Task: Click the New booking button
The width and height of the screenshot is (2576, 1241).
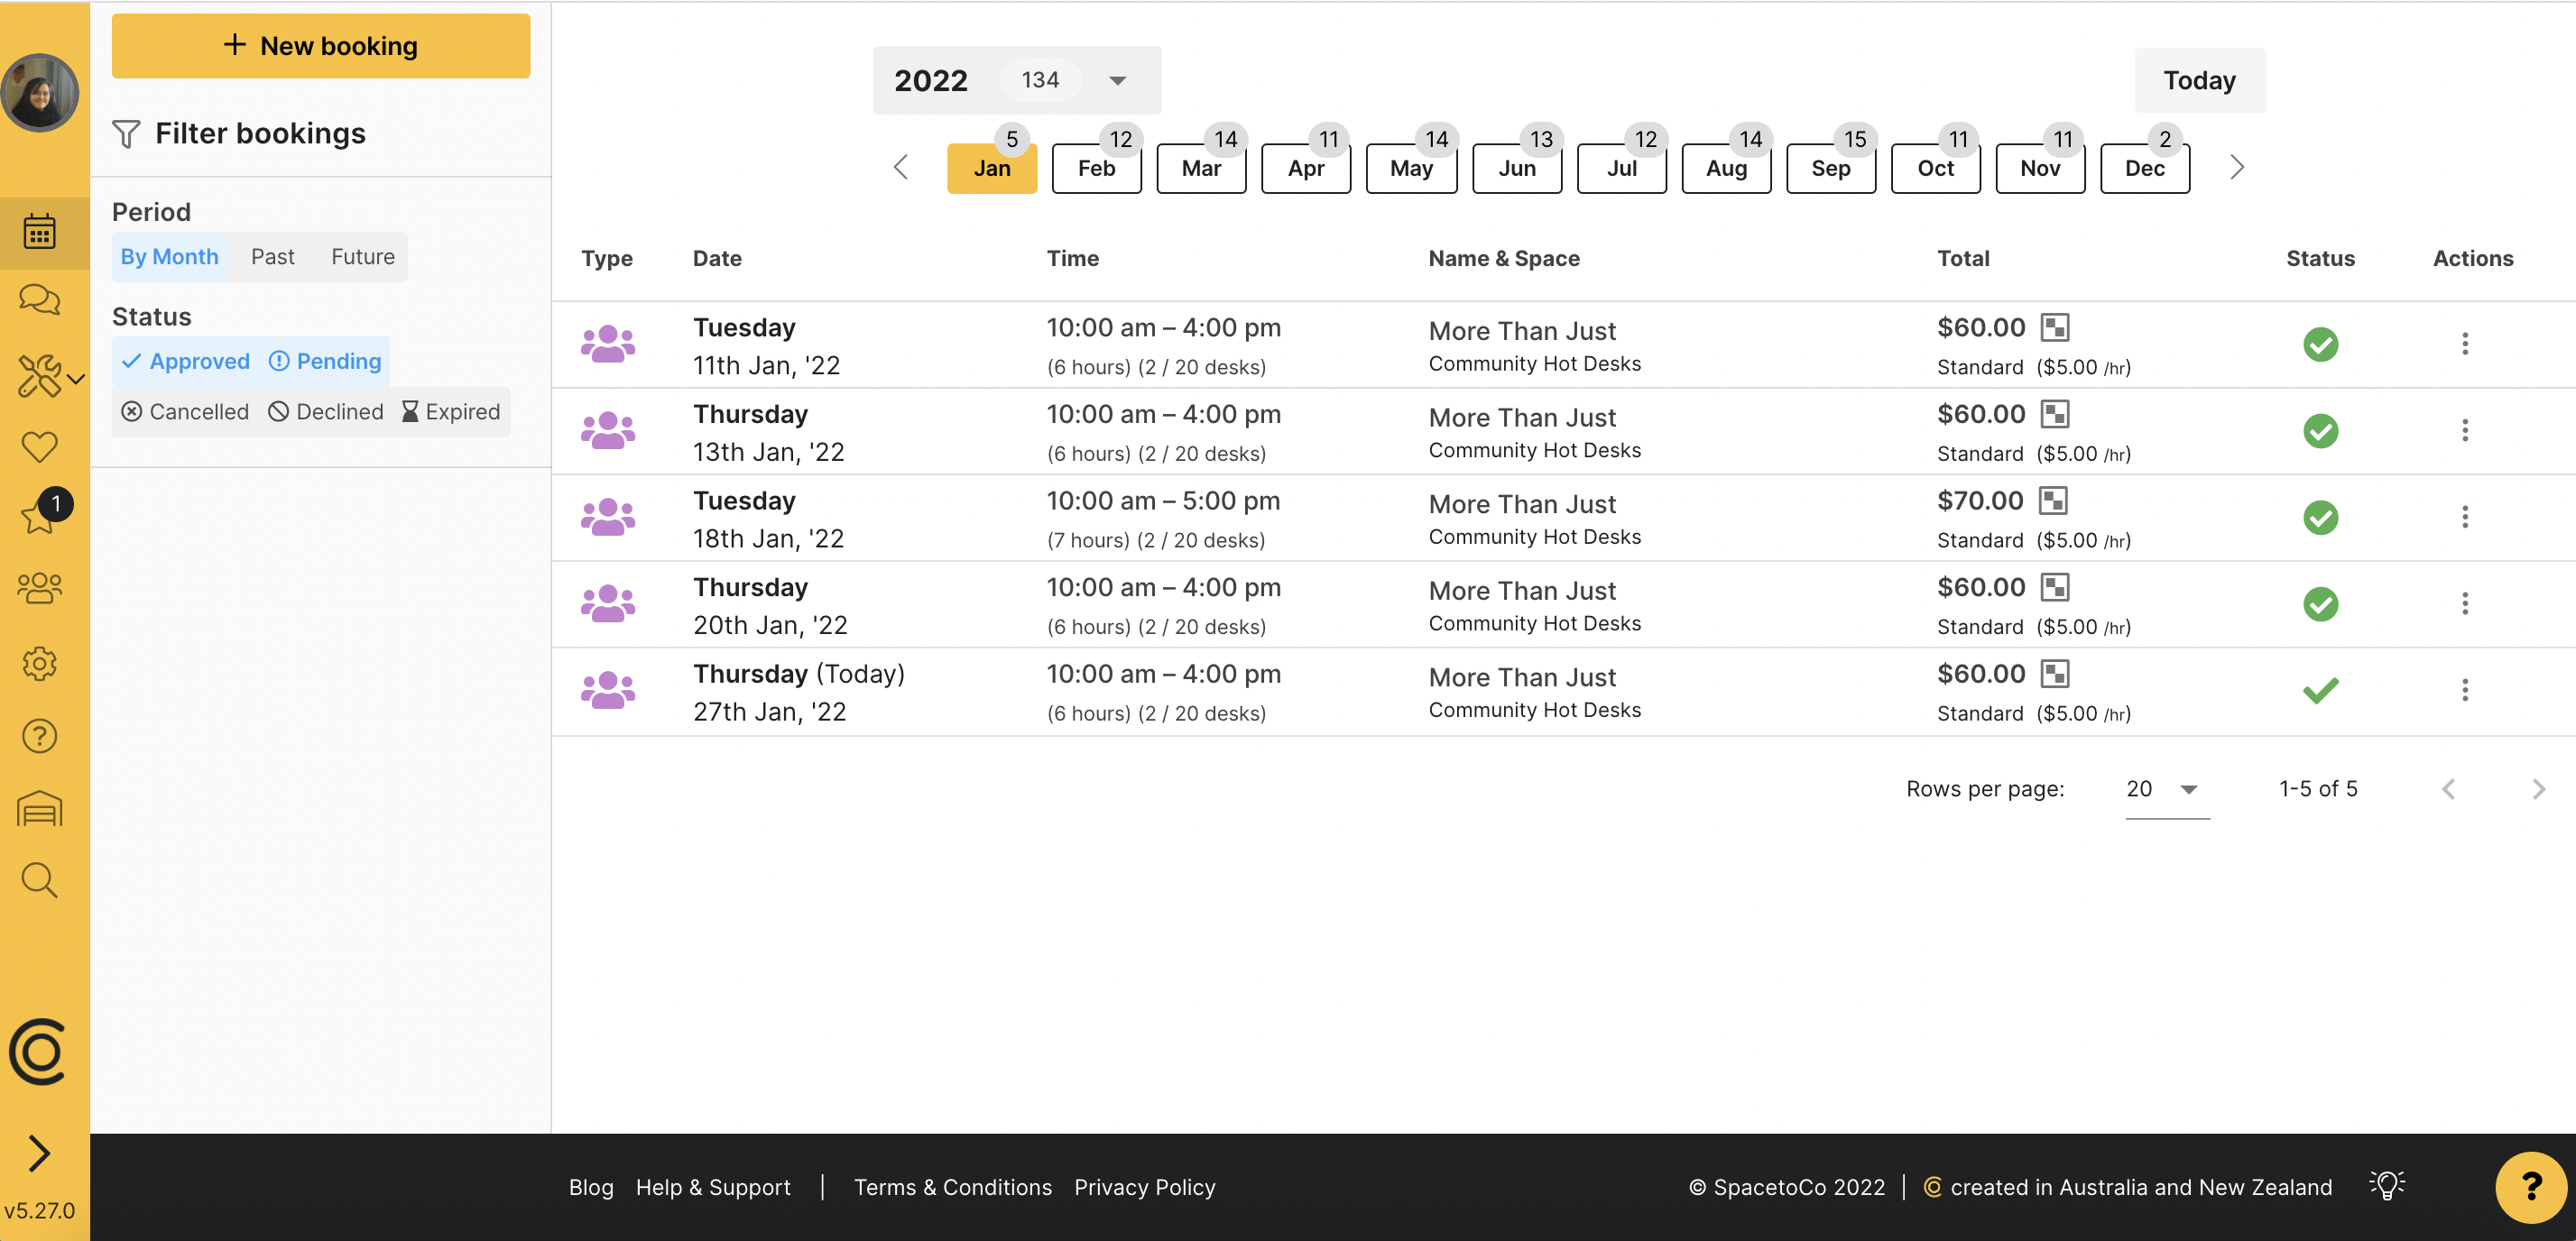Action: pyautogui.click(x=320, y=45)
